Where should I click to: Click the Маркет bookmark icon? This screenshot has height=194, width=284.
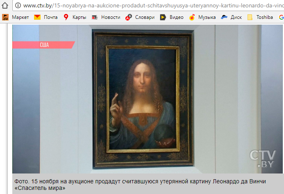pyautogui.click(x=5, y=17)
